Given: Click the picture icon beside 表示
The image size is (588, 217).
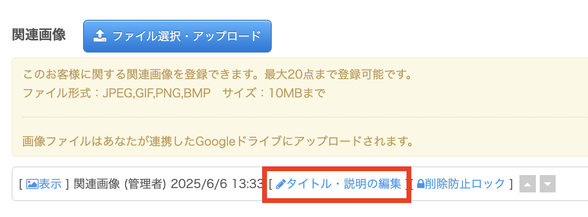Looking at the screenshot, I should pyautogui.click(x=32, y=184).
